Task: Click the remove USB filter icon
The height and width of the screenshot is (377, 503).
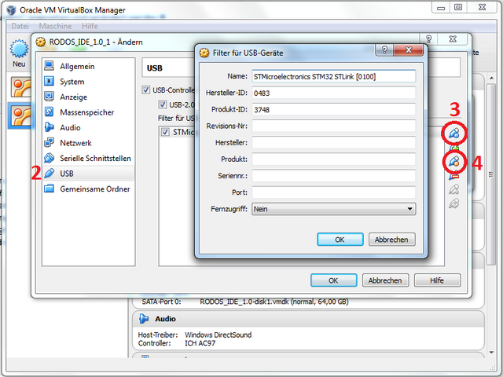Action: [x=454, y=176]
